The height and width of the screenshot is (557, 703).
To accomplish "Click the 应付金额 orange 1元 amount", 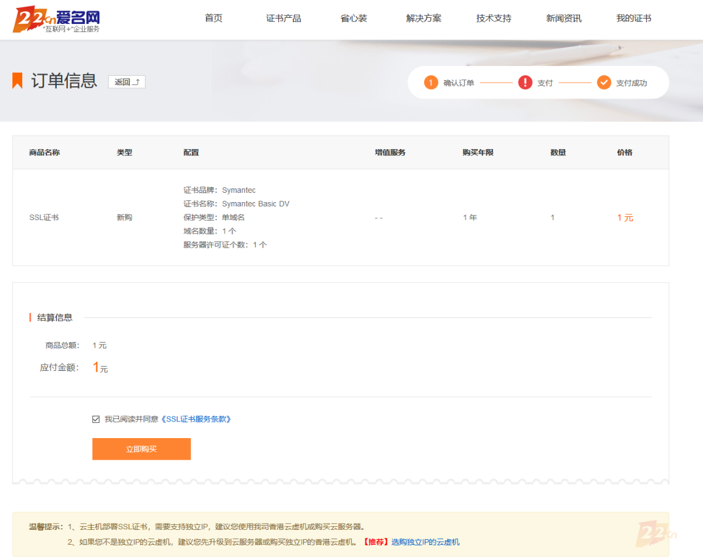I will tap(100, 368).
